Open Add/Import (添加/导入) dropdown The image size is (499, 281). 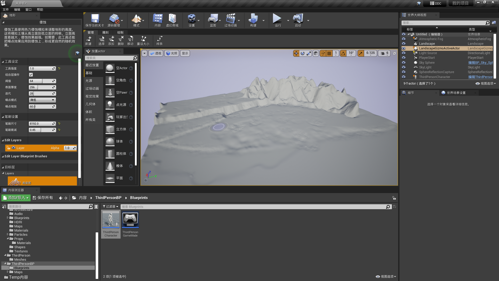[16, 198]
